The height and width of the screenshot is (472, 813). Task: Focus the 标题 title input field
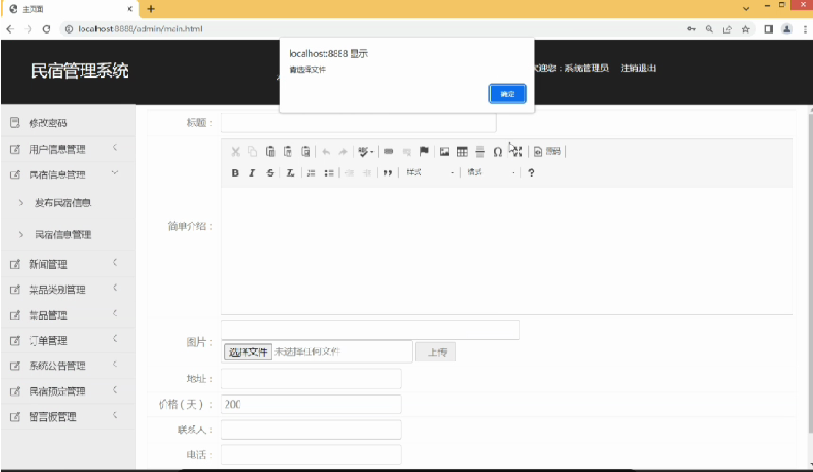358,123
